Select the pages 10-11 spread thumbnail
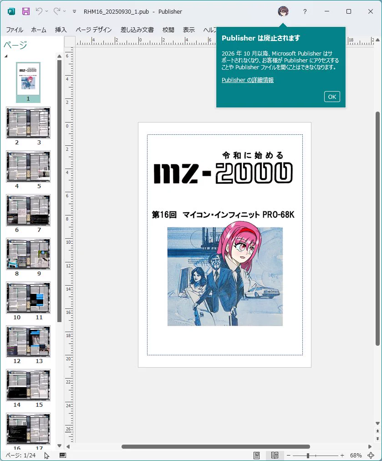Viewport: 382px width, 461px height. [28, 298]
